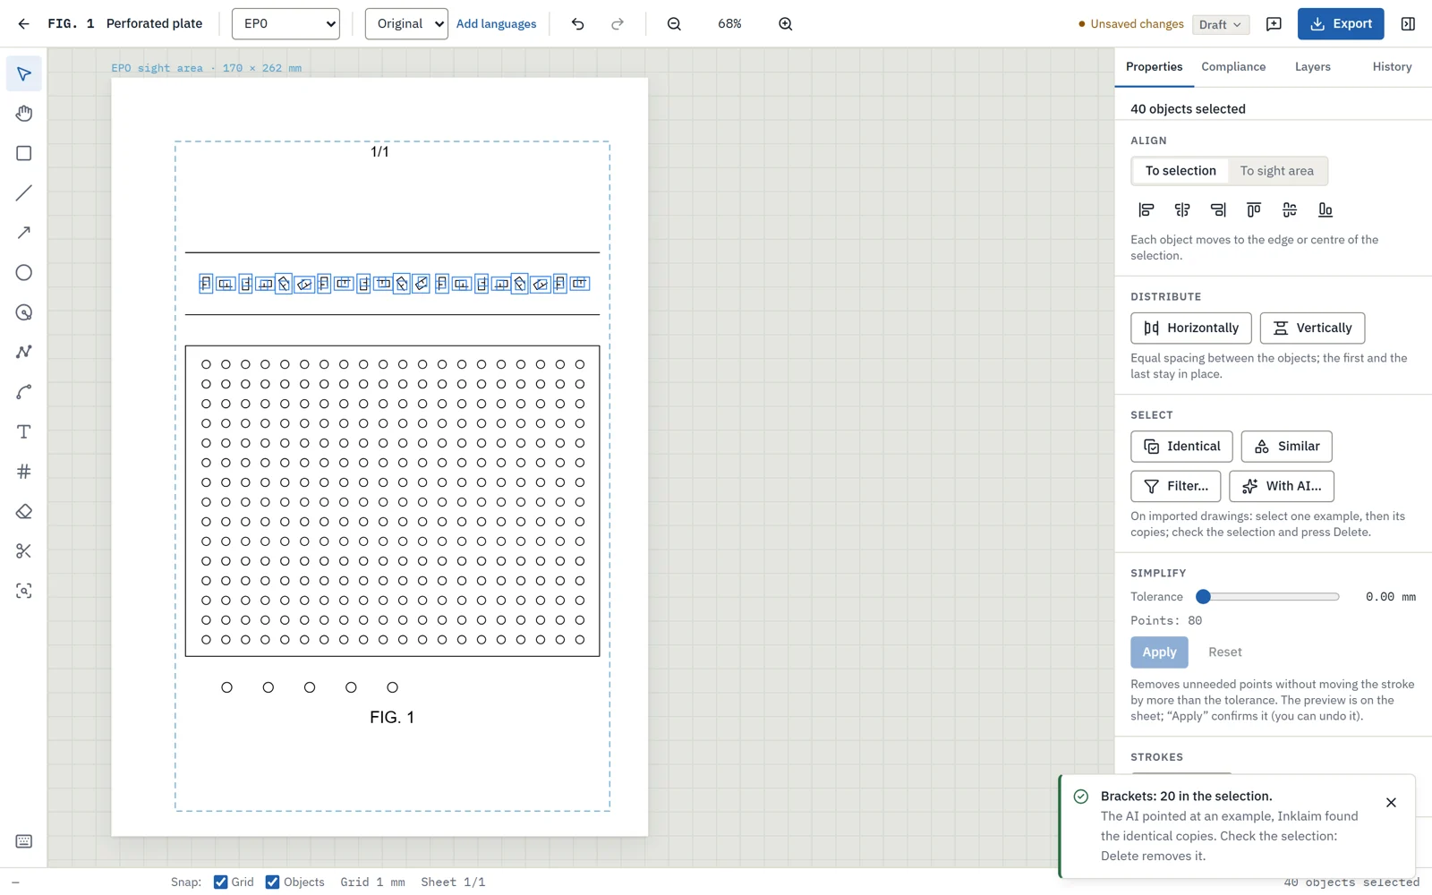Activate the hand pan tool
This screenshot has width=1432, height=895.
tap(24, 114)
